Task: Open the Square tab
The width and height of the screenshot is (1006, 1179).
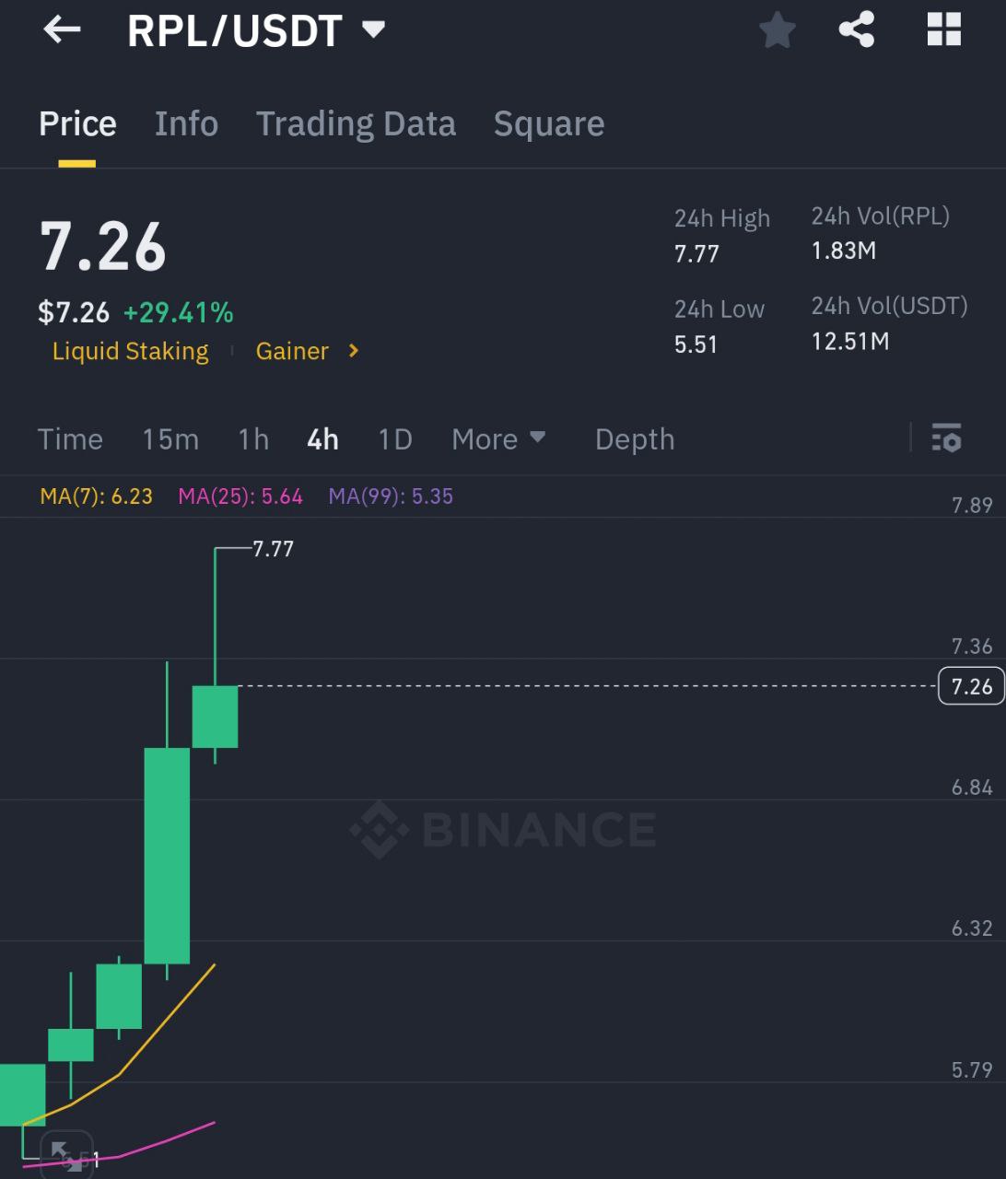Action: tap(549, 124)
